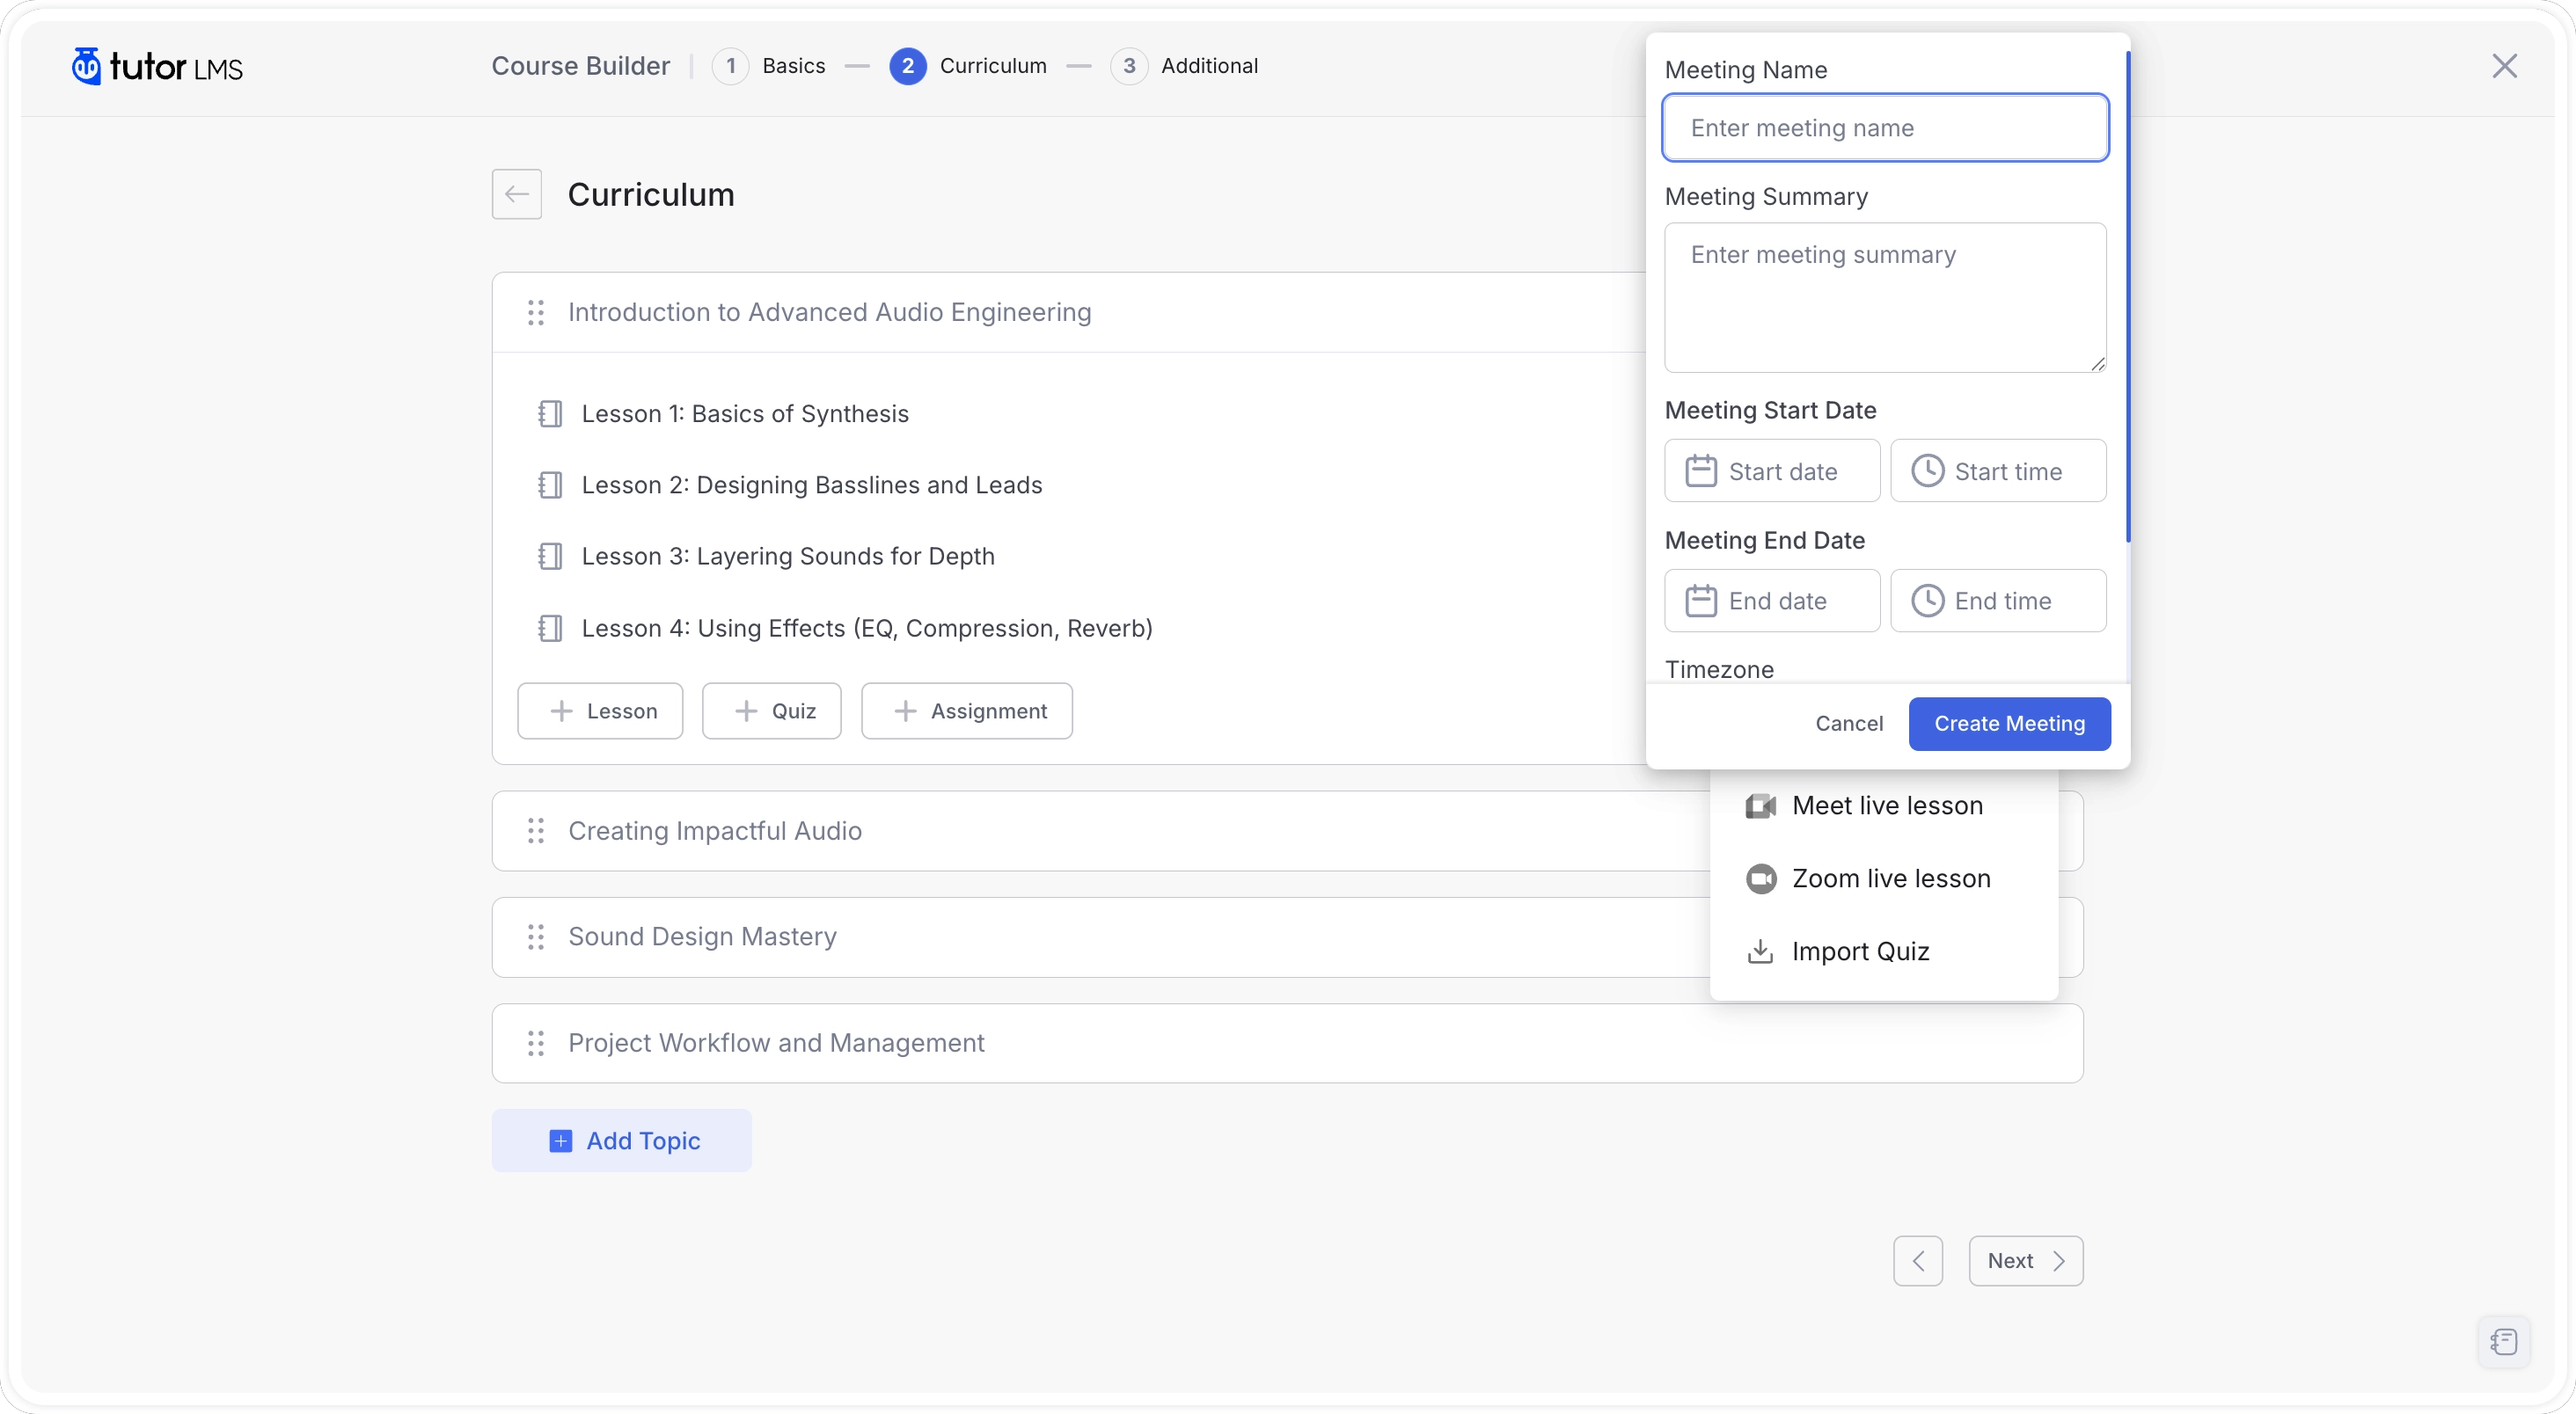Viewport: 2576px width, 1414px height.
Task: Click Lesson 2 Designing Basslines icon
Action: [550, 485]
